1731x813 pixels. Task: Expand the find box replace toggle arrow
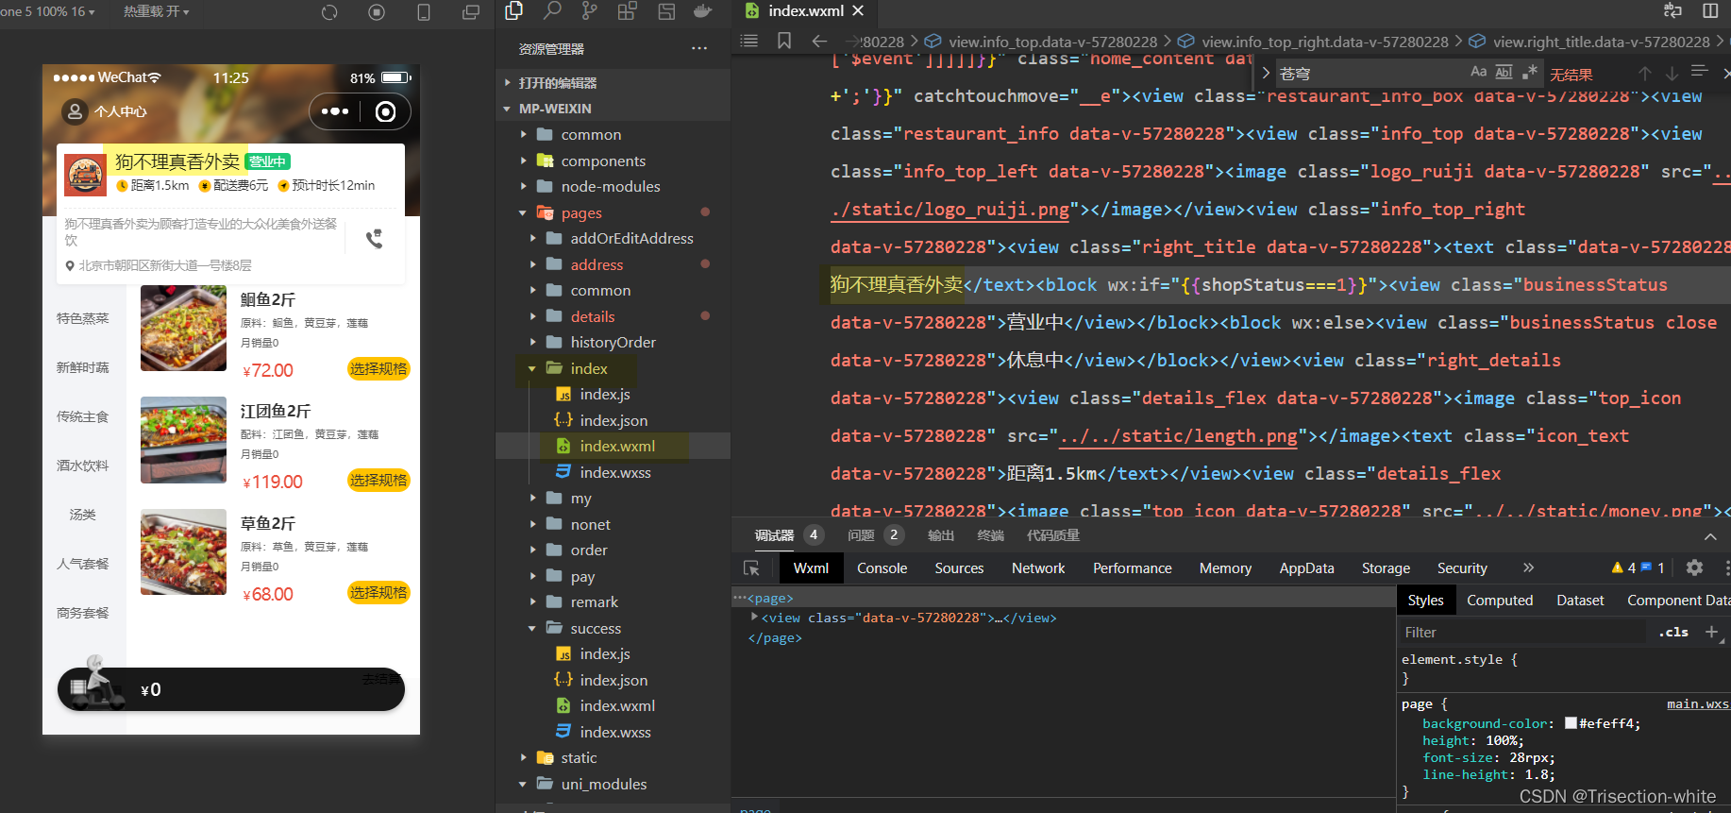(x=1266, y=73)
